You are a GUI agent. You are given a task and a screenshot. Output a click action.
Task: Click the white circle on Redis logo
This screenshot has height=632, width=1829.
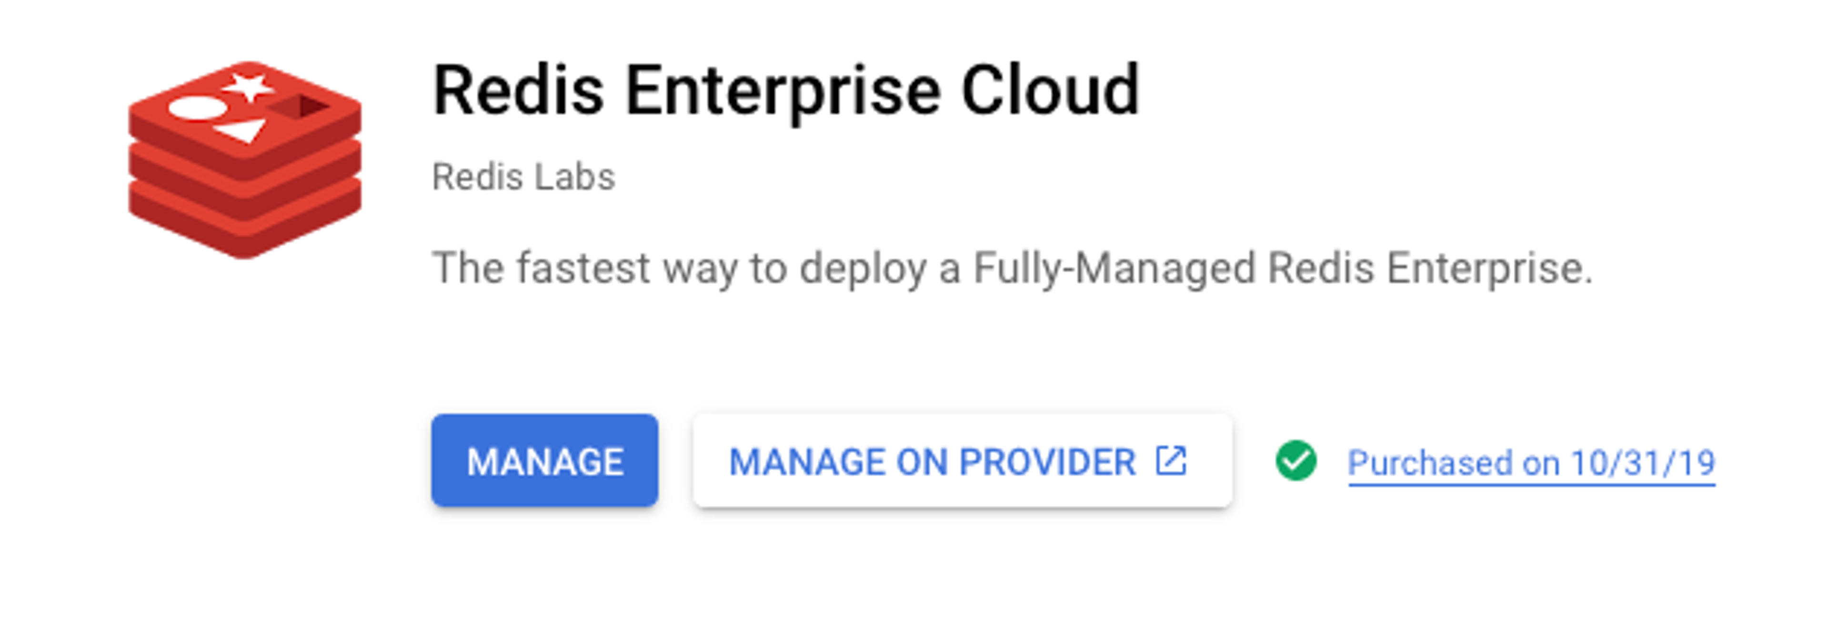point(198,109)
